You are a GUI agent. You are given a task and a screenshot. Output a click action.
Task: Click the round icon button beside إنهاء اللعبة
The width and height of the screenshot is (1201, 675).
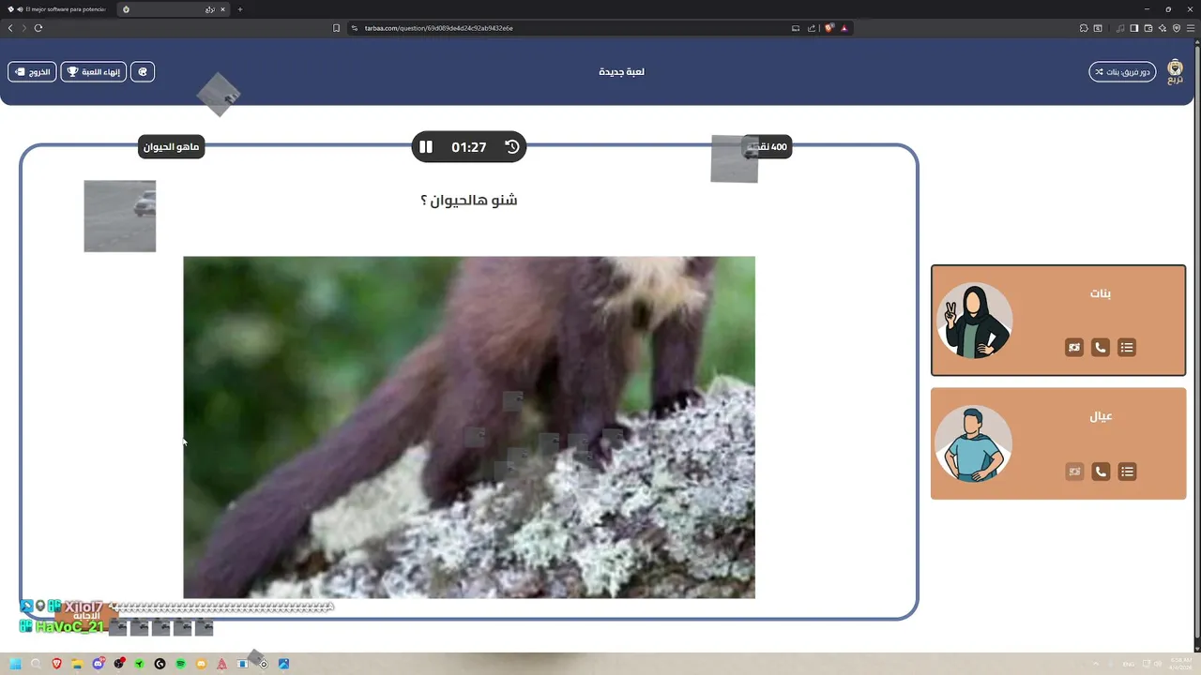(x=143, y=72)
